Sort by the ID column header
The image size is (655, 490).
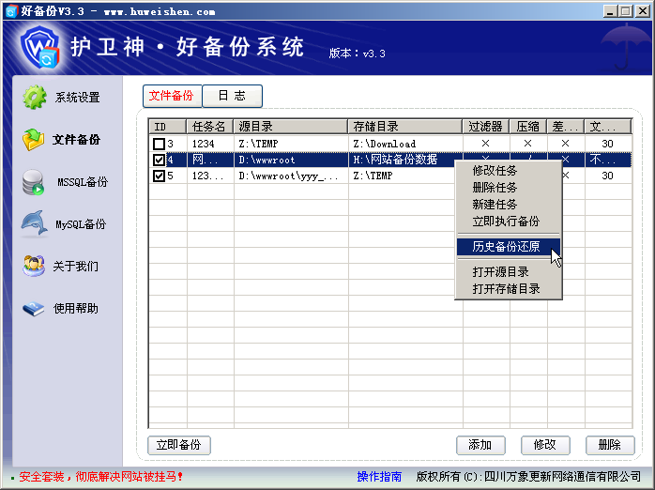(168, 127)
